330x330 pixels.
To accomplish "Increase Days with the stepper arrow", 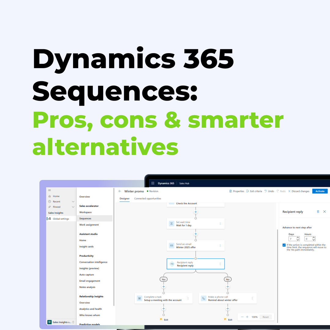I will tap(298, 238).
